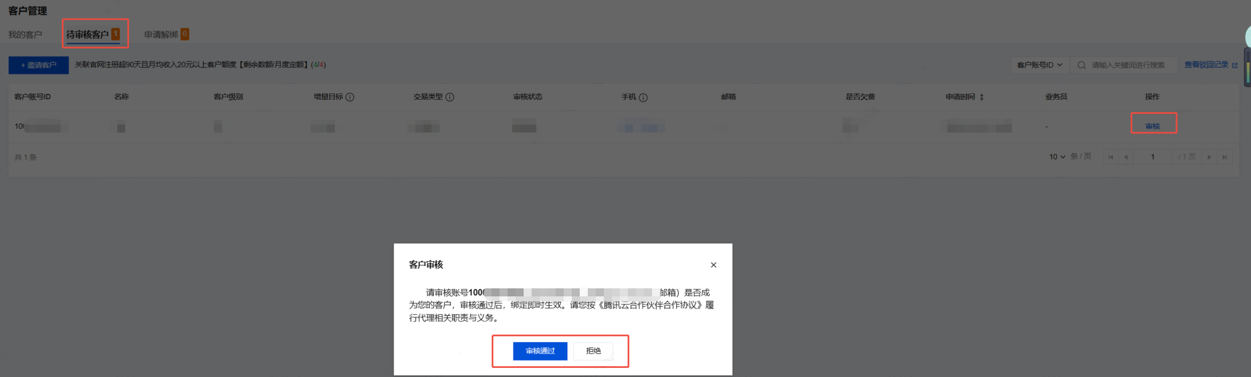Image resolution: width=1251 pixels, height=377 pixels.
Task: Click the 是否欠费 column header
Action: 860,97
